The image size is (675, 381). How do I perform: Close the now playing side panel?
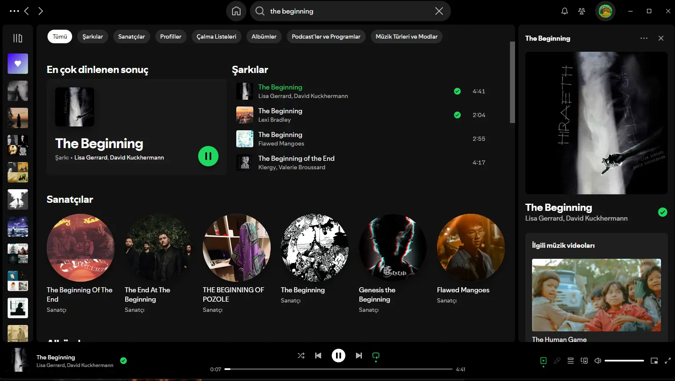click(661, 38)
